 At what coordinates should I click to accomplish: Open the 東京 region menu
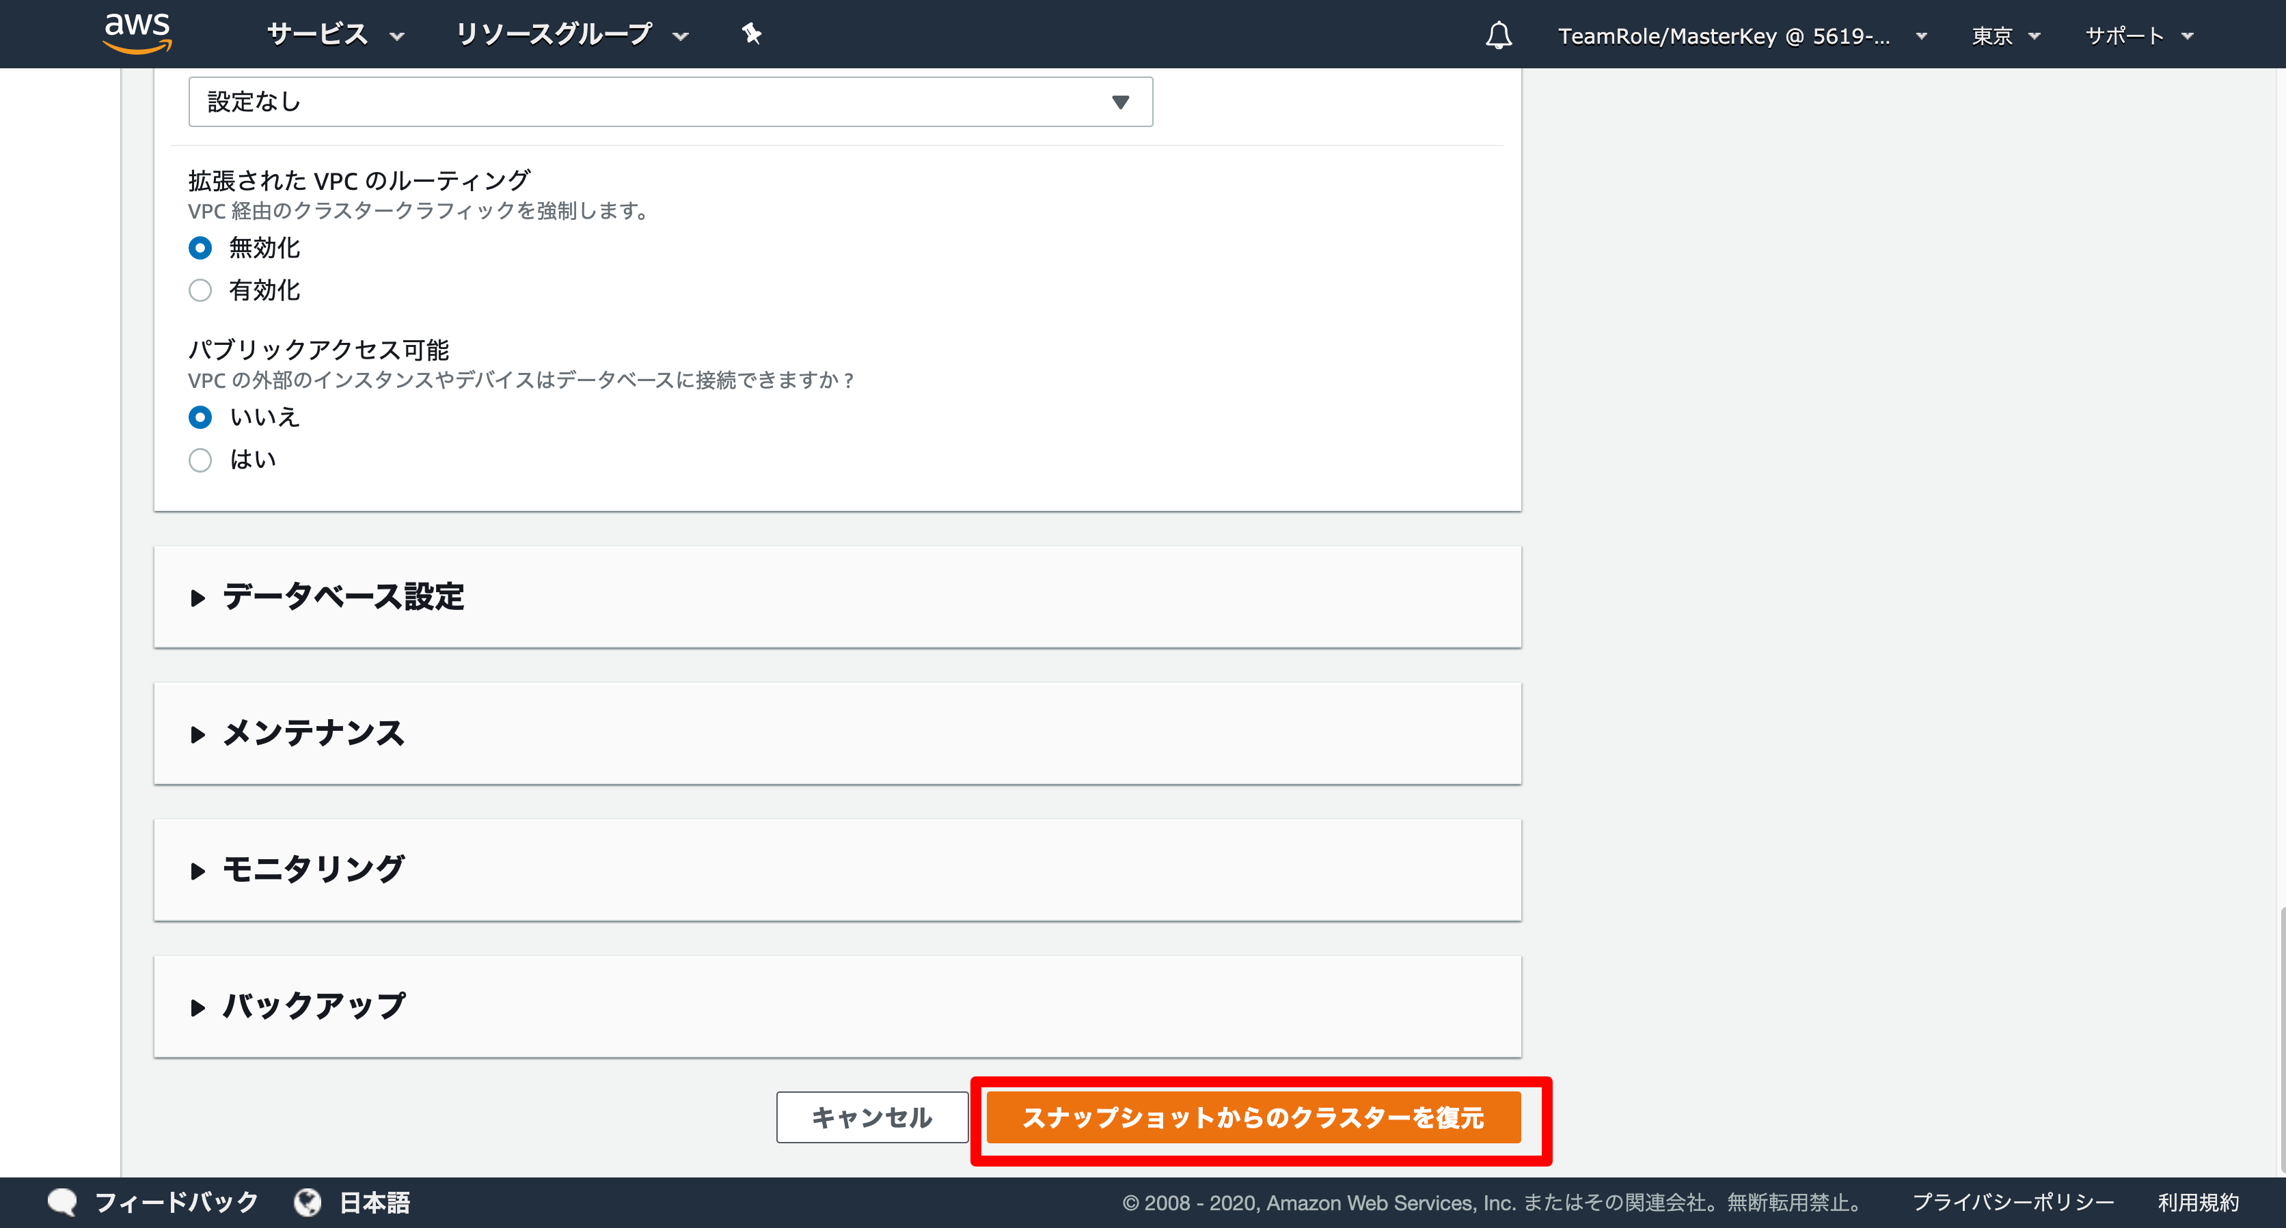coord(2006,36)
